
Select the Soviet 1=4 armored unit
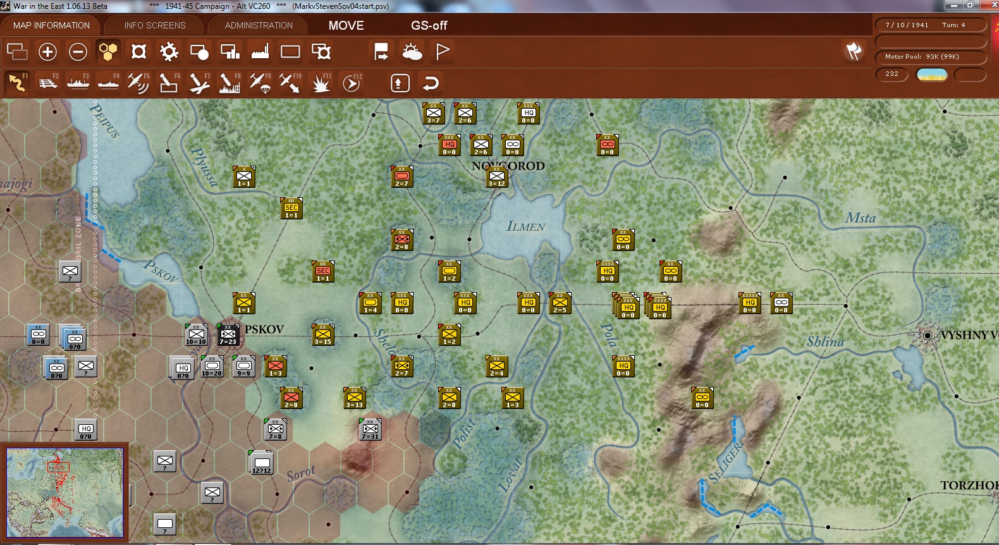[370, 303]
